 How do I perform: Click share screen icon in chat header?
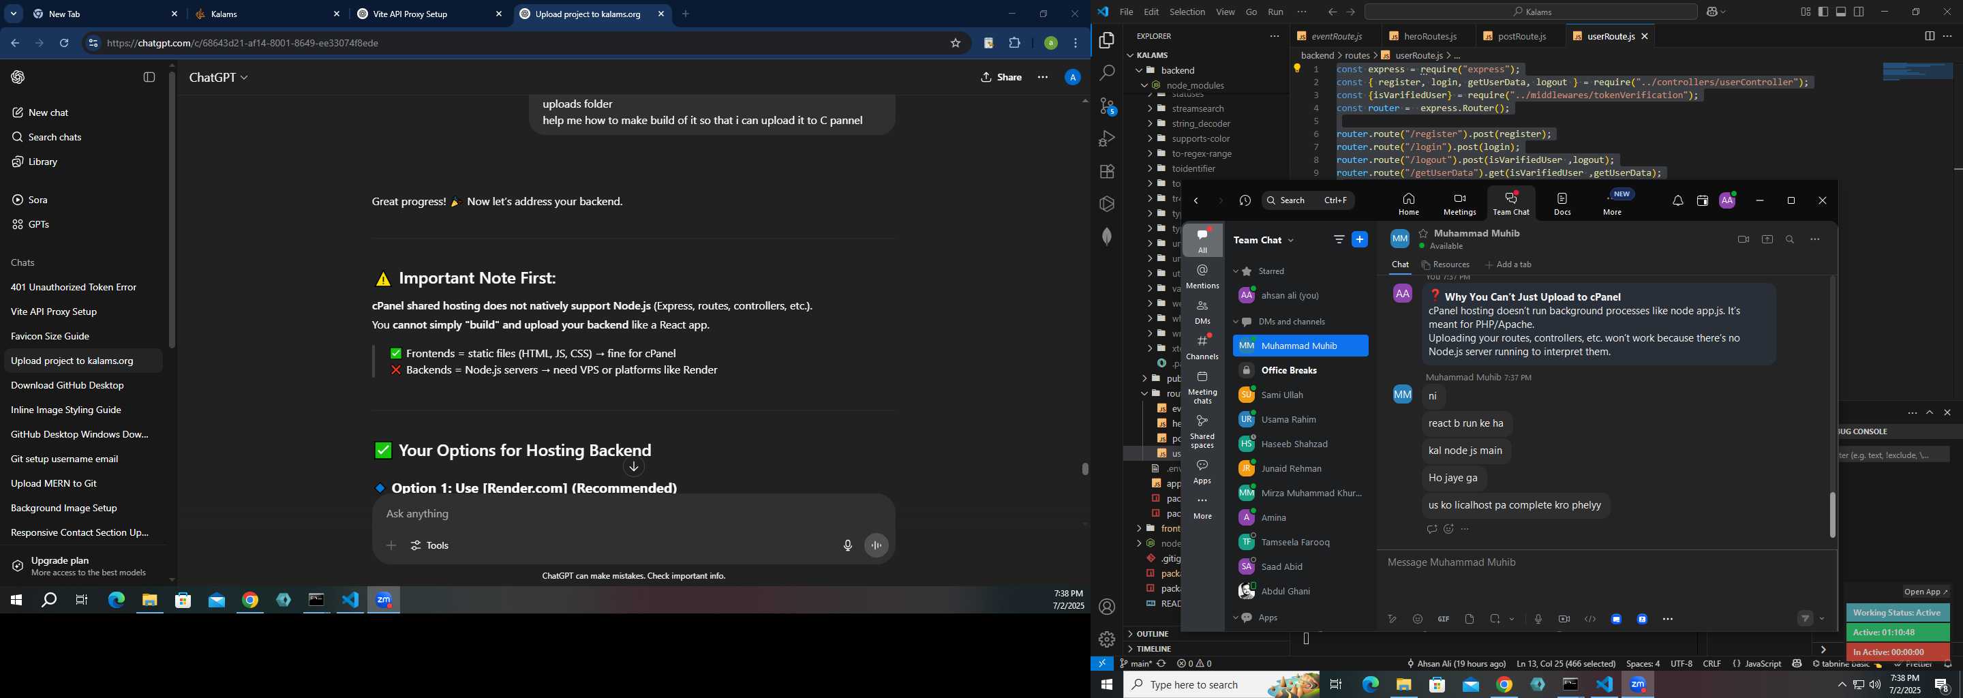pyautogui.click(x=1767, y=240)
